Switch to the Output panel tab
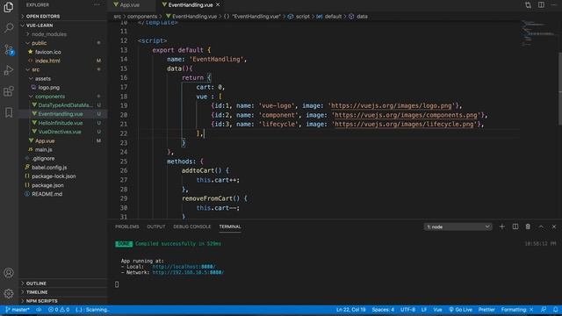562x316 pixels. (156, 226)
